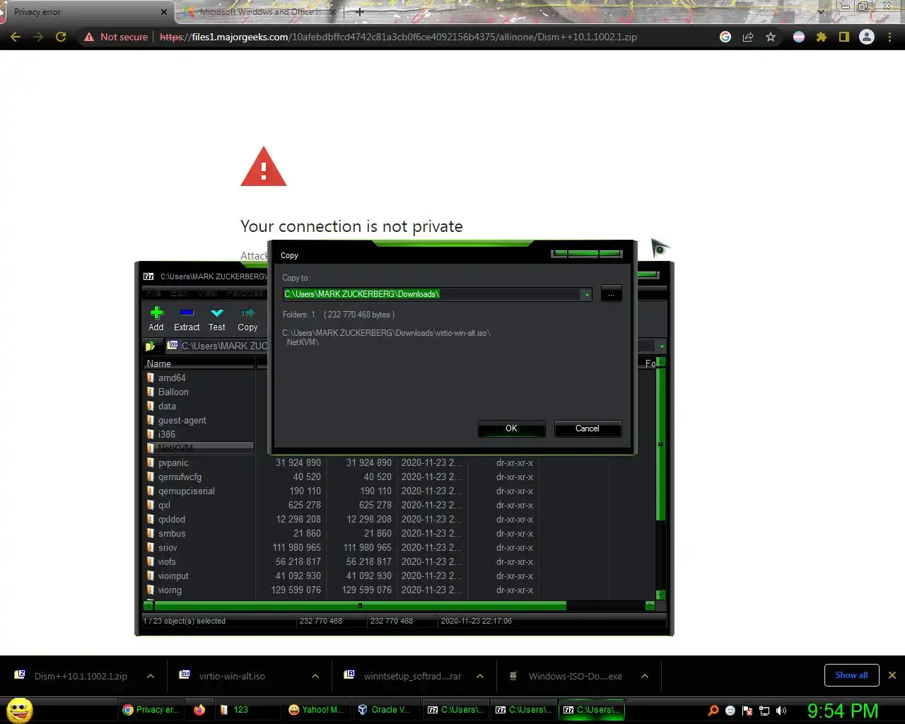905x724 pixels.
Task: Expand options for Dism++10.1.1002.1.zip download
Action: tap(151, 676)
